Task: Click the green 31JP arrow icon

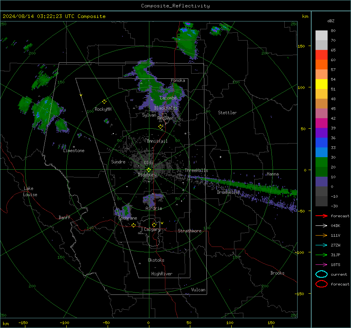Action: [321, 255]
